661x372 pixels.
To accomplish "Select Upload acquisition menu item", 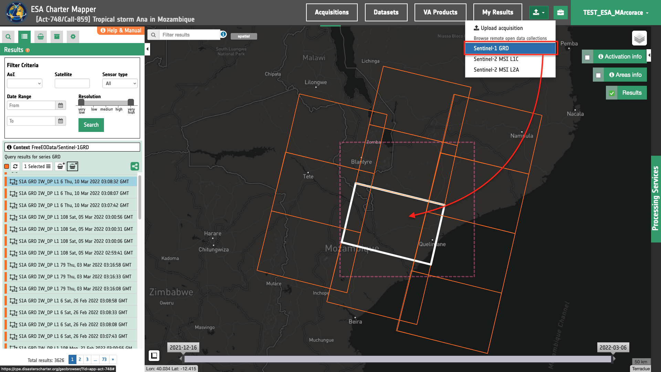I will click(x=510, y=28).
